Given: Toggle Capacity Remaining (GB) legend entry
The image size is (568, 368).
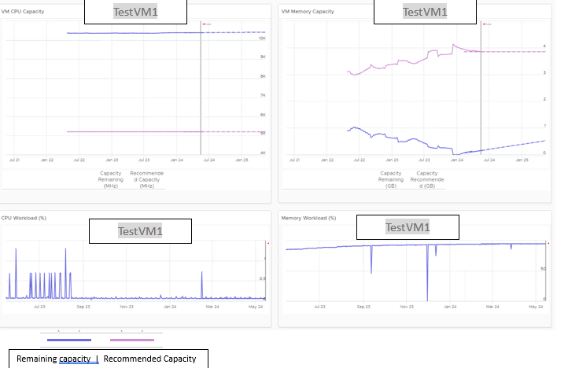Looking at the screenshot, I should 391,179.
